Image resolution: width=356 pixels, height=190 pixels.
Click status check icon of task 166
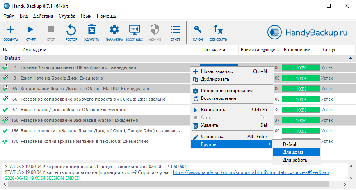tap(5, 131)
